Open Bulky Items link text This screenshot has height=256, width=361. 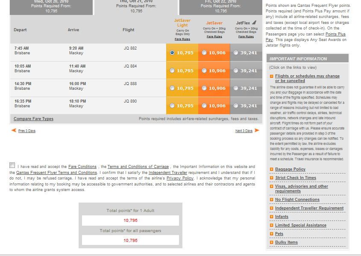tap(286, 242)
